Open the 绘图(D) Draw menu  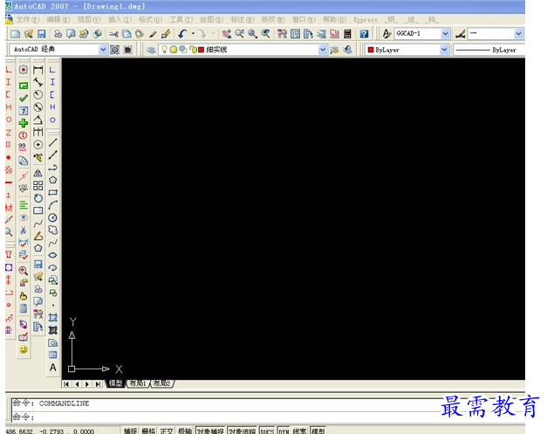[x=211, y=19]
